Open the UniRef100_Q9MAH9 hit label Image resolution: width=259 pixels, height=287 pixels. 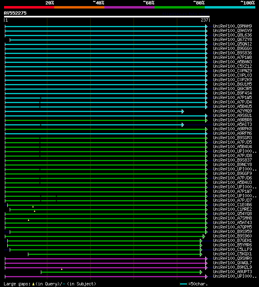pos(232,26)
